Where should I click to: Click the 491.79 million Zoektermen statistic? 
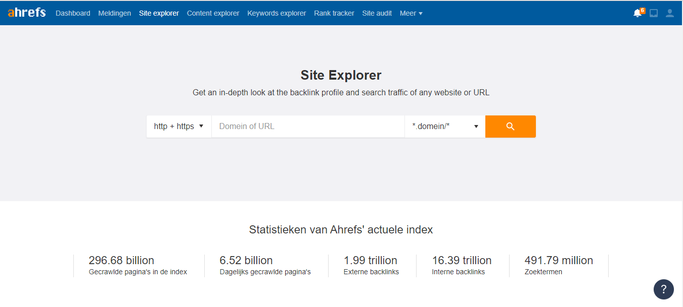(559, 261)
